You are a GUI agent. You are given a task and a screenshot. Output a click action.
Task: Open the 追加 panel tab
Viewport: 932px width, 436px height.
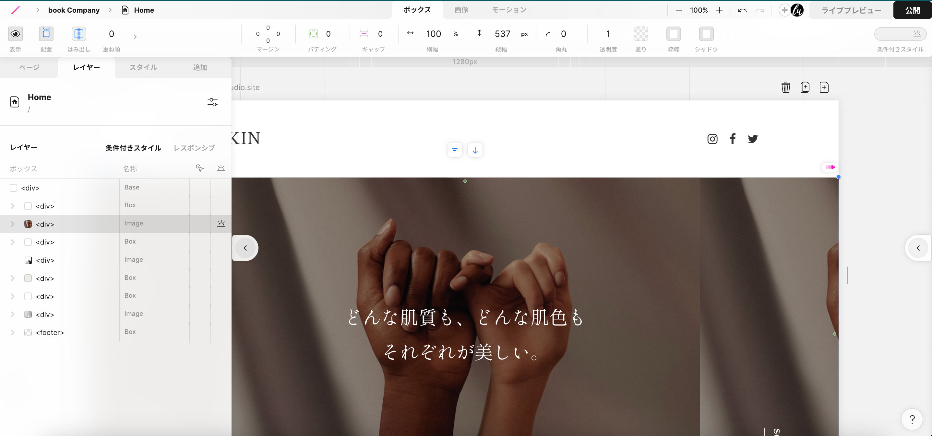tap(200, 67)
